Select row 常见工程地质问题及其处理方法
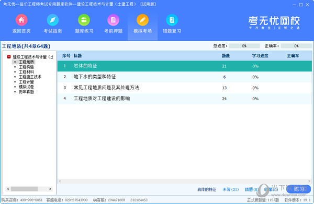This screenshot has width=314, height=204. pyautogui.click(x=184, y=88)
